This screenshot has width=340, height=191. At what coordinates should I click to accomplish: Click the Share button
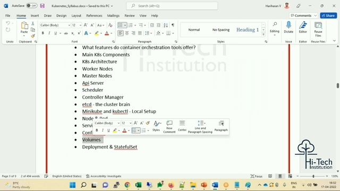tap(328, 15)
